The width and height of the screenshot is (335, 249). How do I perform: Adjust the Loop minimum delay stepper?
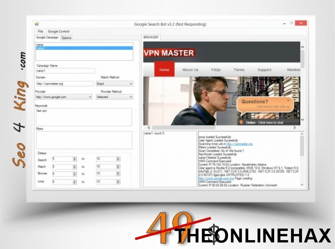(x=75, y=182)
